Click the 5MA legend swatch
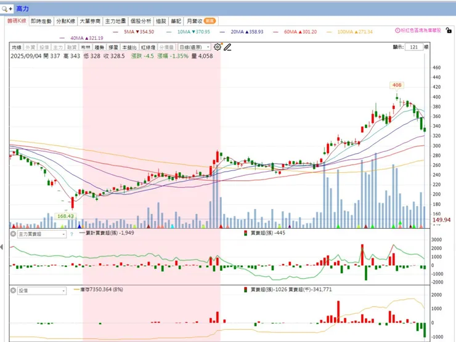The width and height of the screenshot is (456, 342). click(116, 32)
